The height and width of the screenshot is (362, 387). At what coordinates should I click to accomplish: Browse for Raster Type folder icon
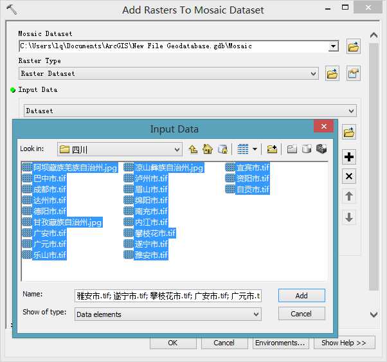(x=332, y=73)
